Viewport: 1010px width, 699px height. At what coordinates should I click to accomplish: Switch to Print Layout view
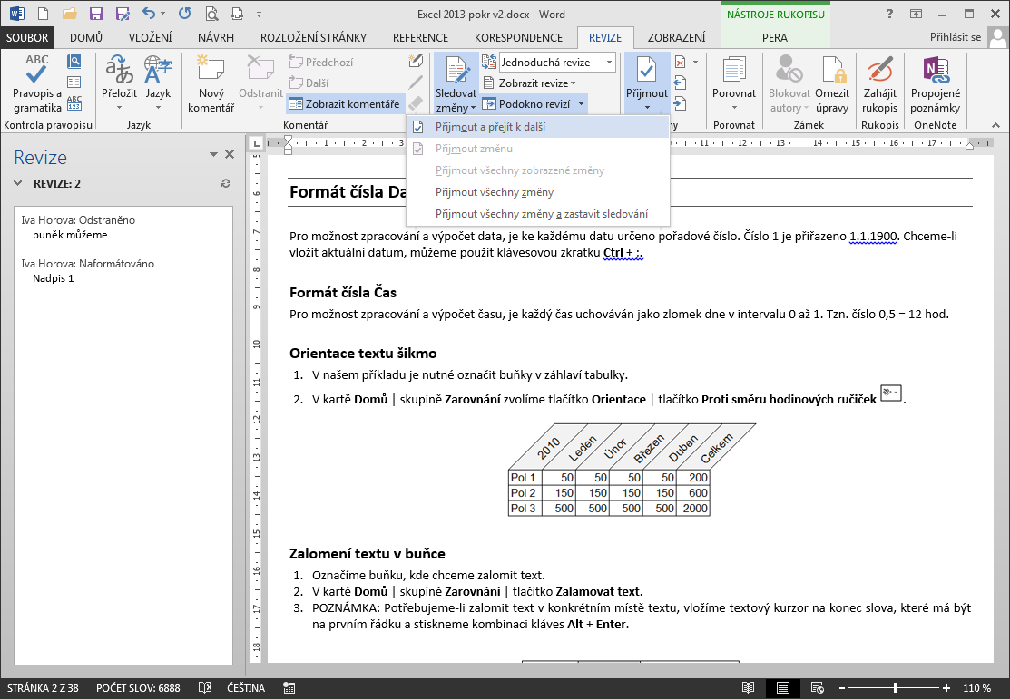pos(782,687)
